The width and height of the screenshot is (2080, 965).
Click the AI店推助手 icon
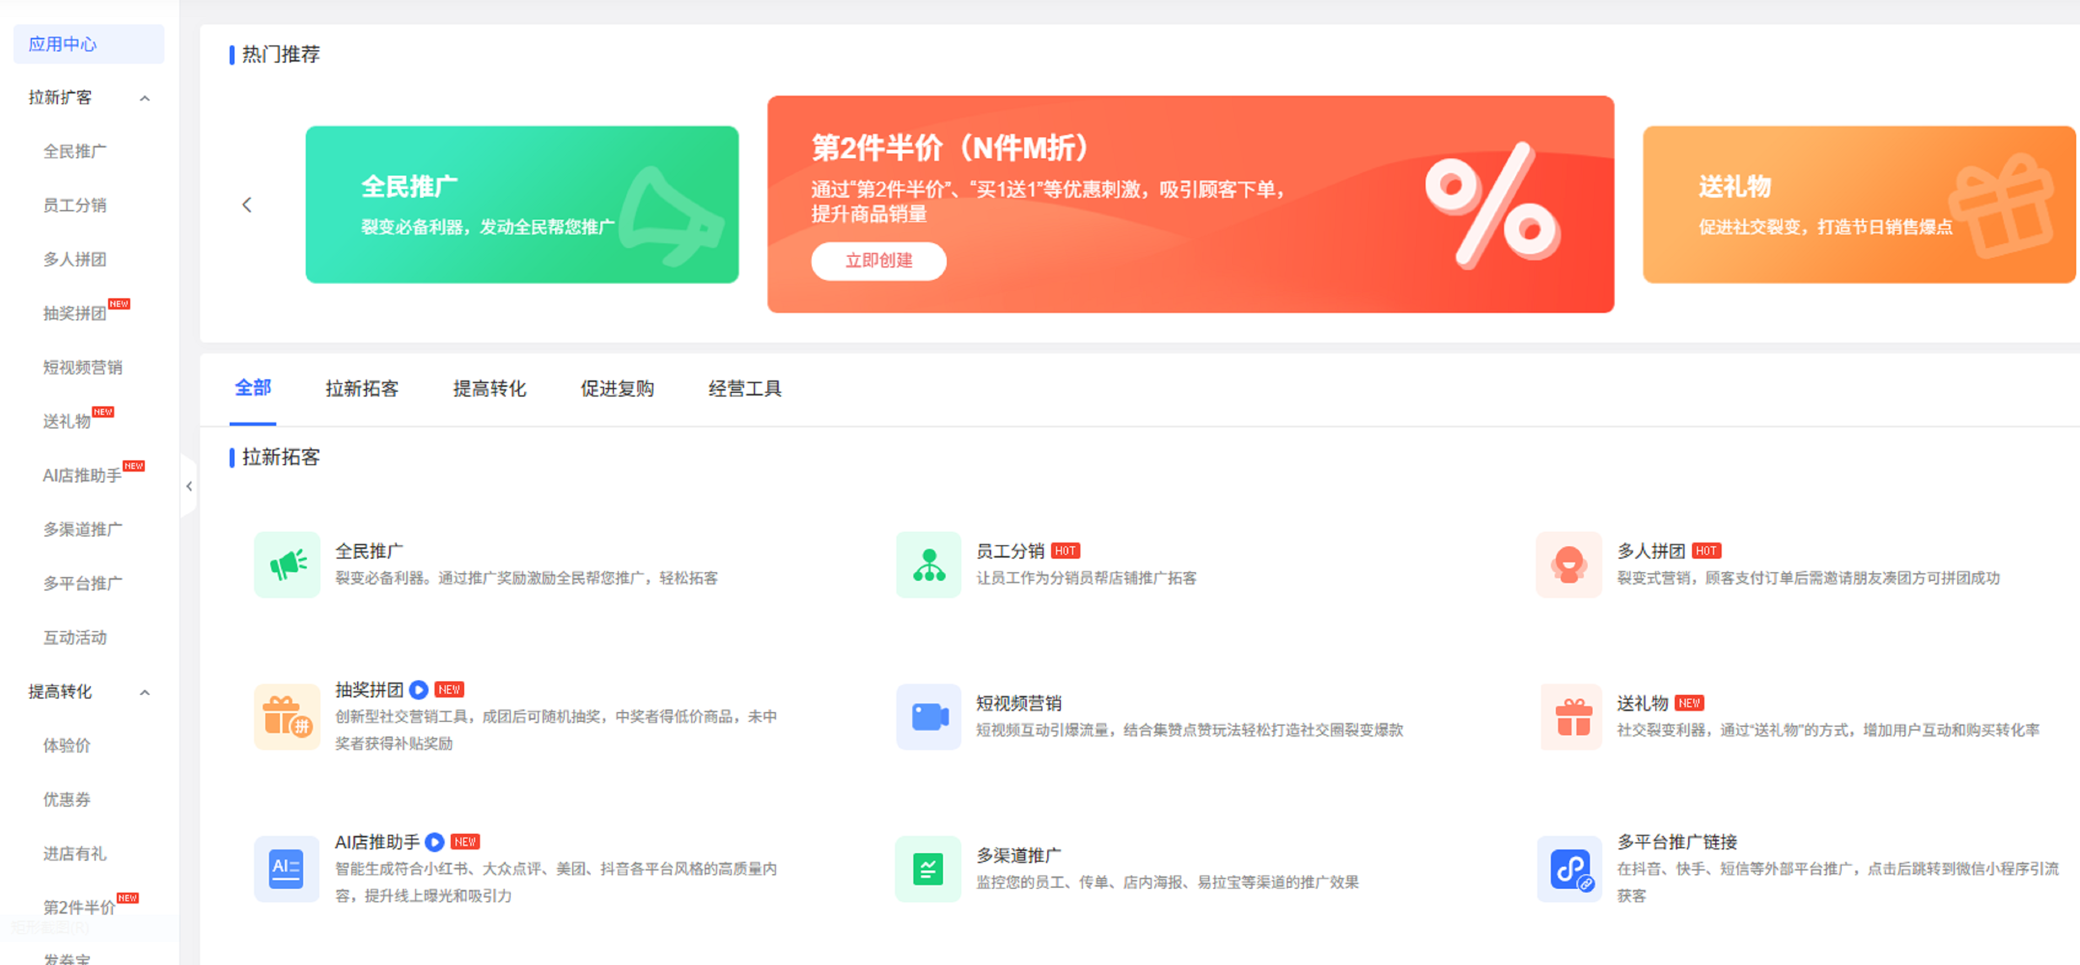point(286,869)
